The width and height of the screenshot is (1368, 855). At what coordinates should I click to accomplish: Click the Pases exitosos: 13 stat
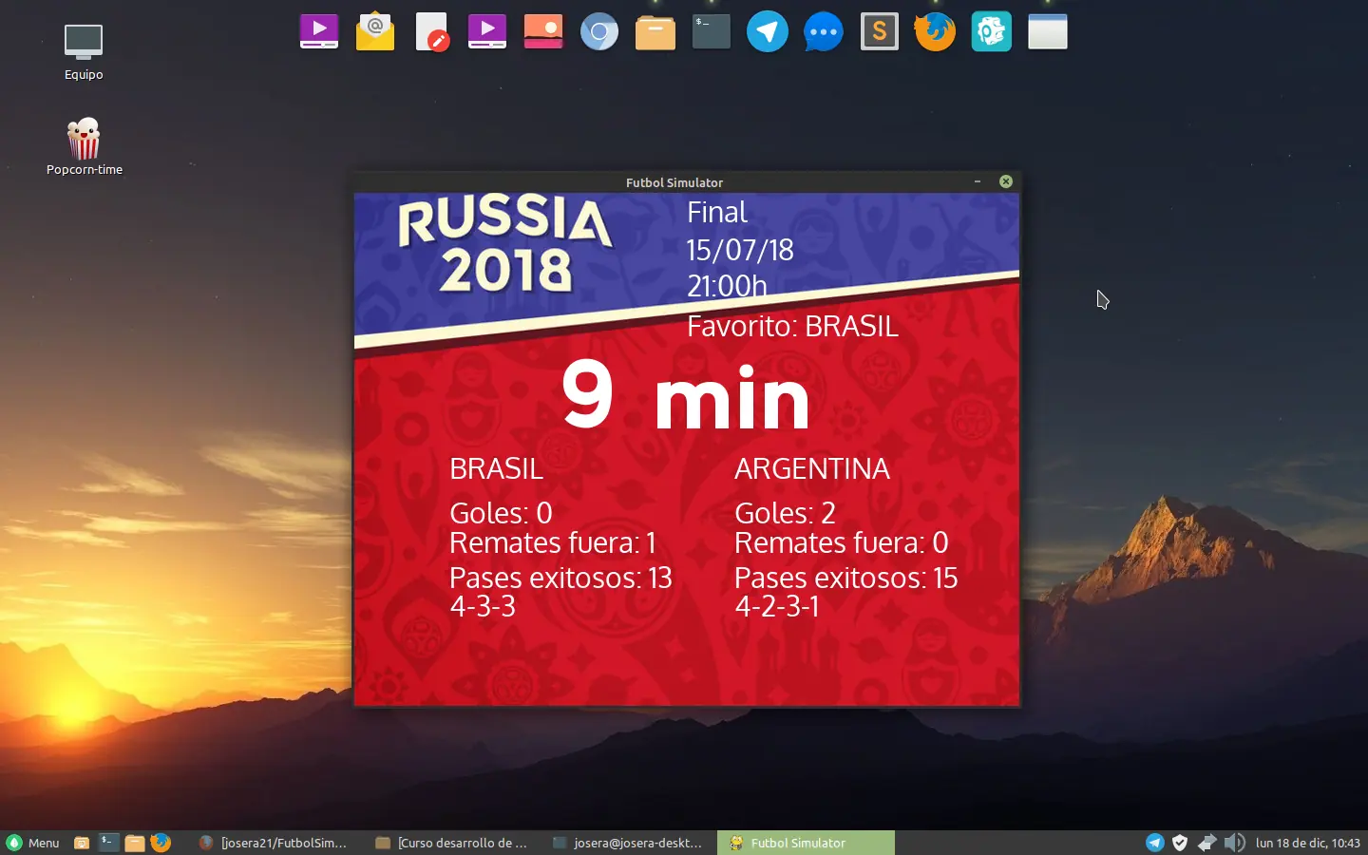coord(560,578)
